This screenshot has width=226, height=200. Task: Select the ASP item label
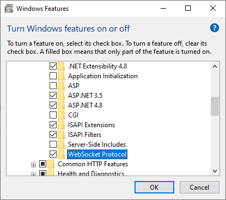click(74, 86)
